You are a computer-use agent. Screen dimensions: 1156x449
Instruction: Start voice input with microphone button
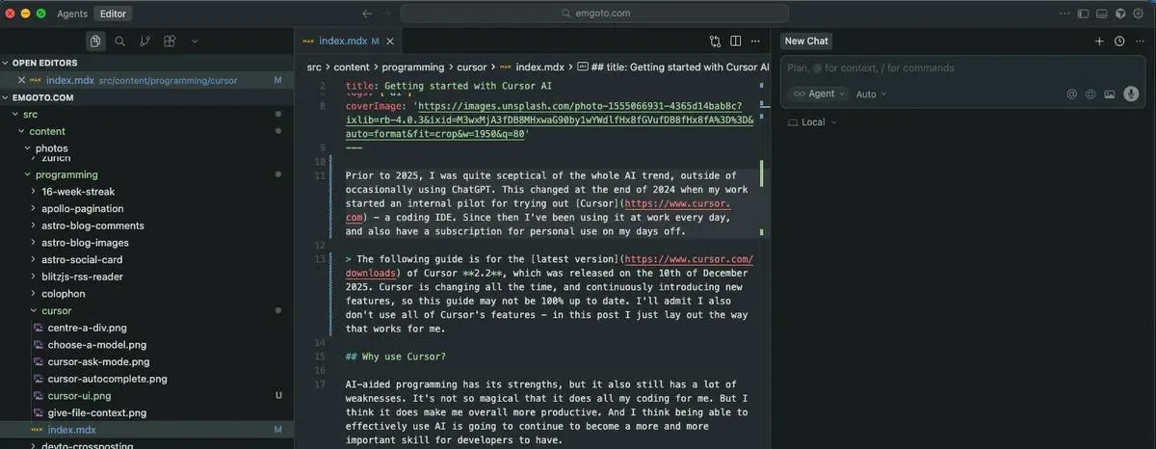(1131, 94)
